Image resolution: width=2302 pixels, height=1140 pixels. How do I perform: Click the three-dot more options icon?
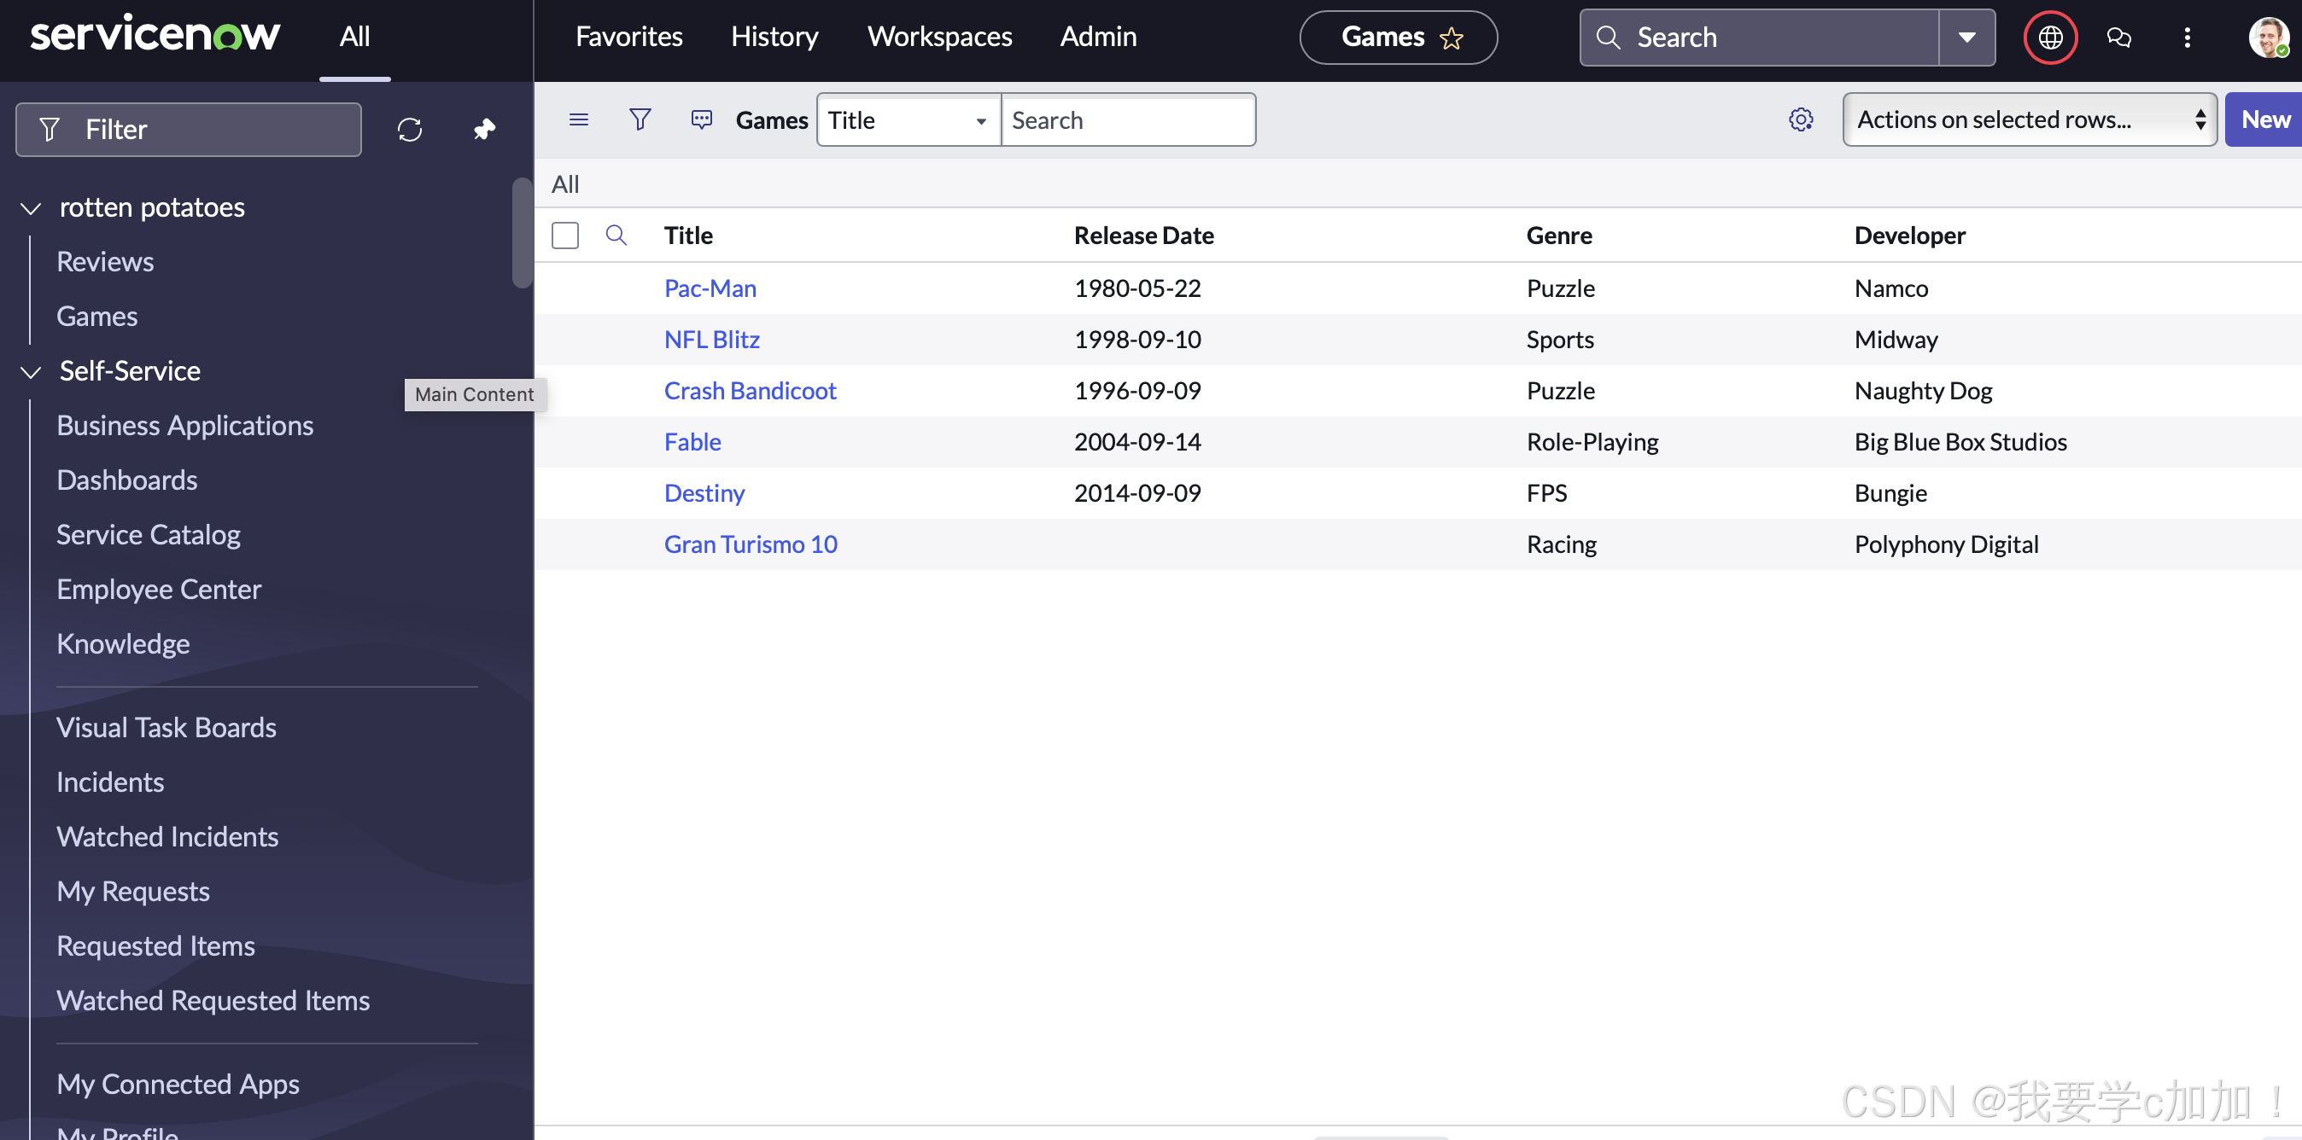[x=2187, y=38]
